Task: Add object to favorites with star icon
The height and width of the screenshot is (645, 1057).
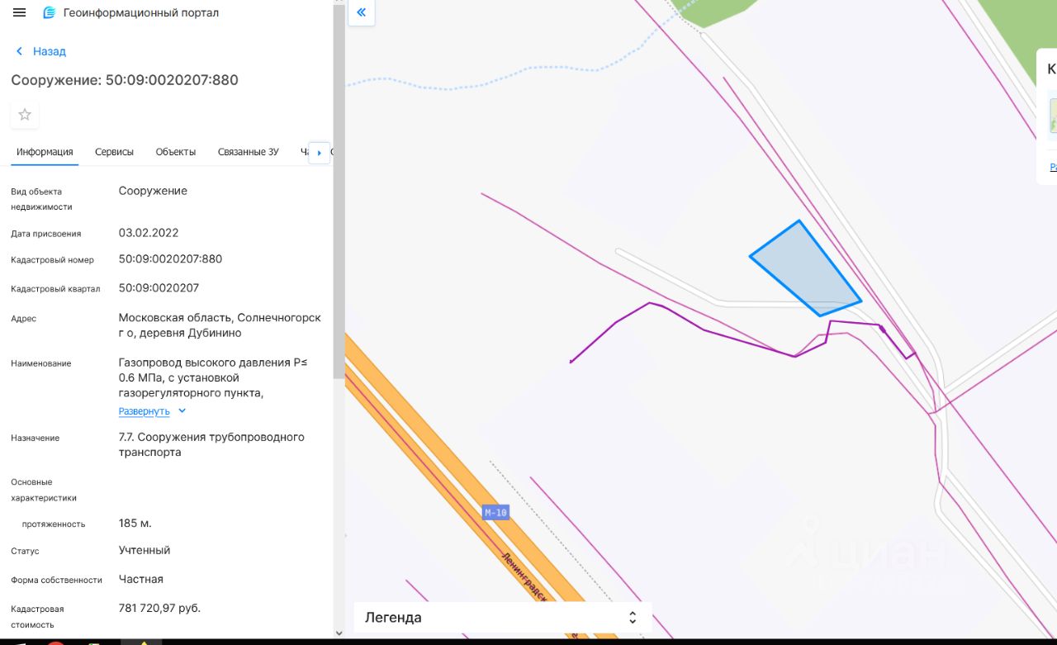Action: click(x=25, y=115)
